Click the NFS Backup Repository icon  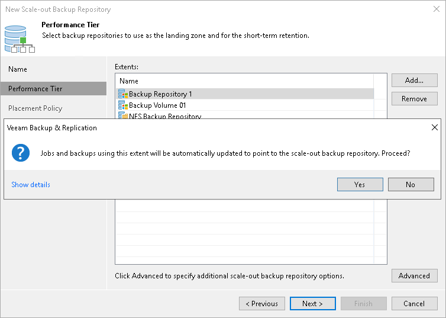(x=123, y=115)
